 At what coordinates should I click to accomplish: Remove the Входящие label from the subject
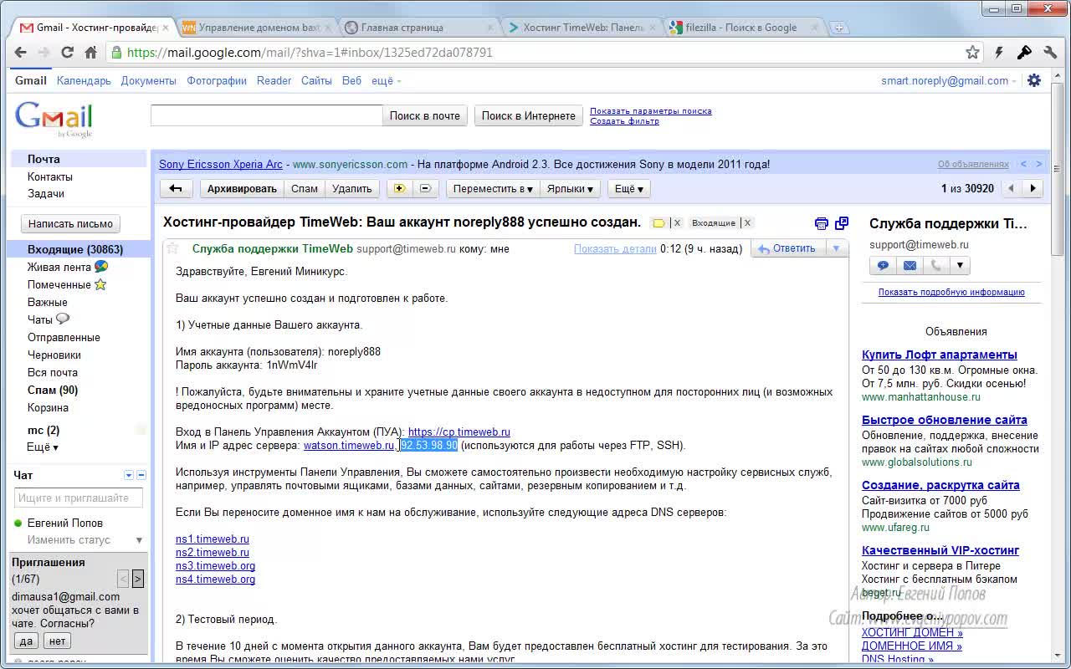747,223
